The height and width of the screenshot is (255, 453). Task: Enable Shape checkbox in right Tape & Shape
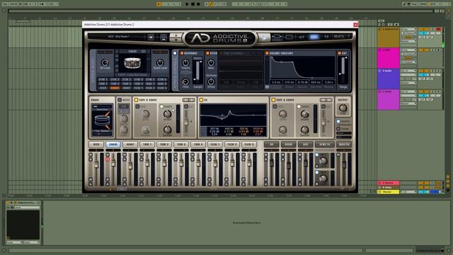point(299,106)
